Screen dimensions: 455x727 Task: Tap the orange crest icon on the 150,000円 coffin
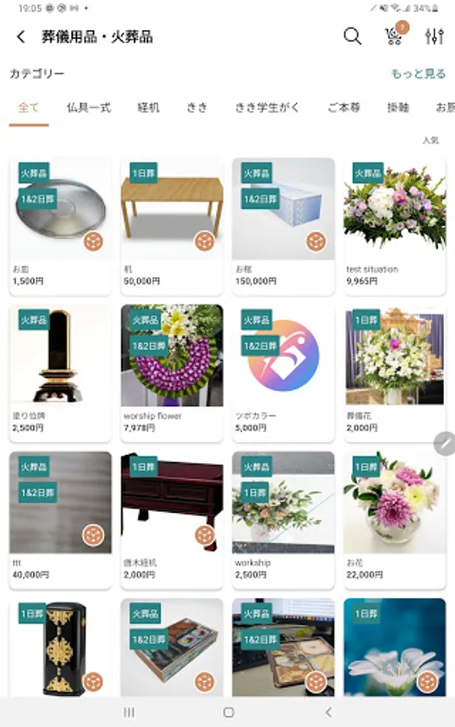click(316, 242)
